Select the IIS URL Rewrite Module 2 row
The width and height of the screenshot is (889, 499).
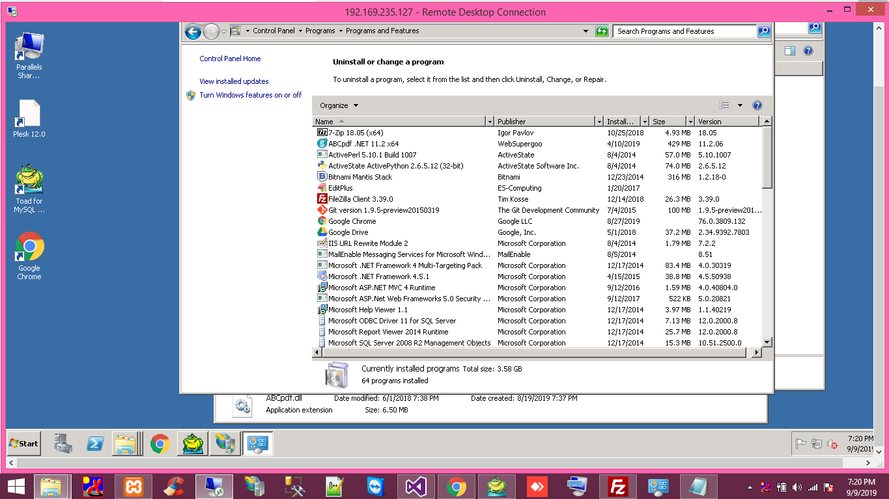(537, 243)
